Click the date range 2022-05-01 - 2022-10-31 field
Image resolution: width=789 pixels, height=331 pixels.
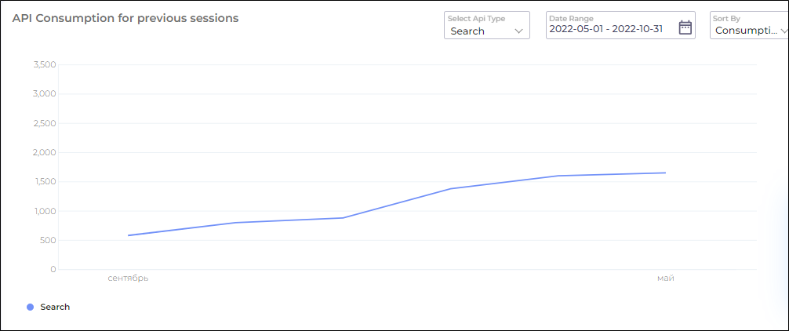[606, 31]
